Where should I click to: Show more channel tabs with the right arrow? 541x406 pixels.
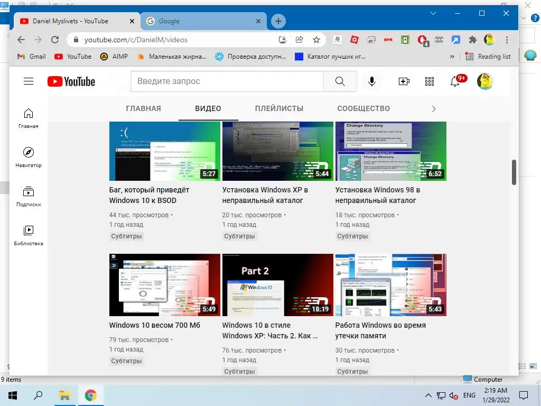(434, 109)
